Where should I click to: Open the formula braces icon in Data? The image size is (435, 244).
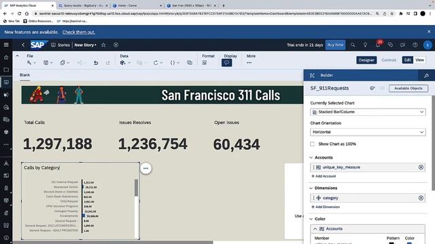click(173, 63)
